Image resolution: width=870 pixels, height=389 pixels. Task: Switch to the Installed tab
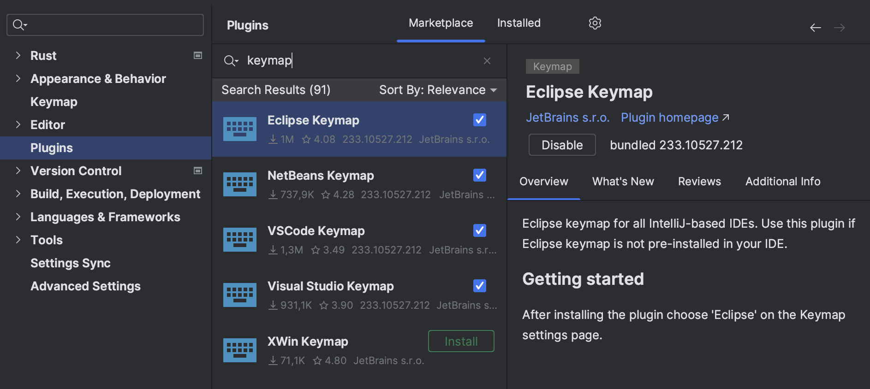(518, 23)
